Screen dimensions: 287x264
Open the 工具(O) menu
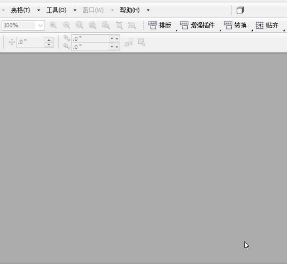[x=56, y=10]
